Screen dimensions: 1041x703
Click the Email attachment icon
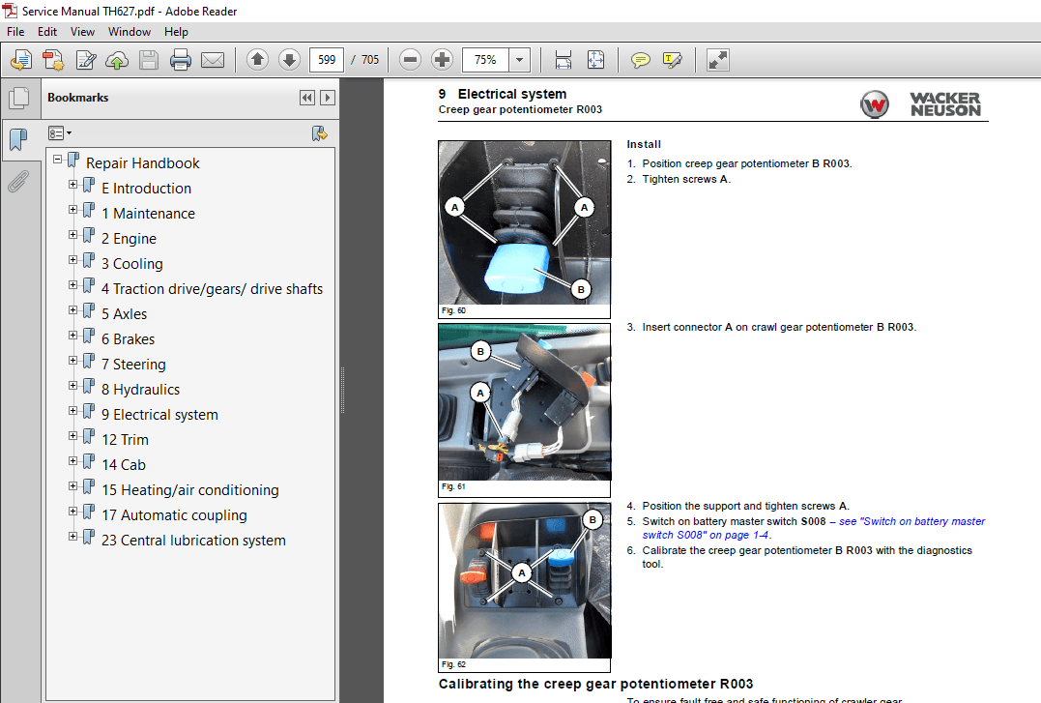pos(213,59)
